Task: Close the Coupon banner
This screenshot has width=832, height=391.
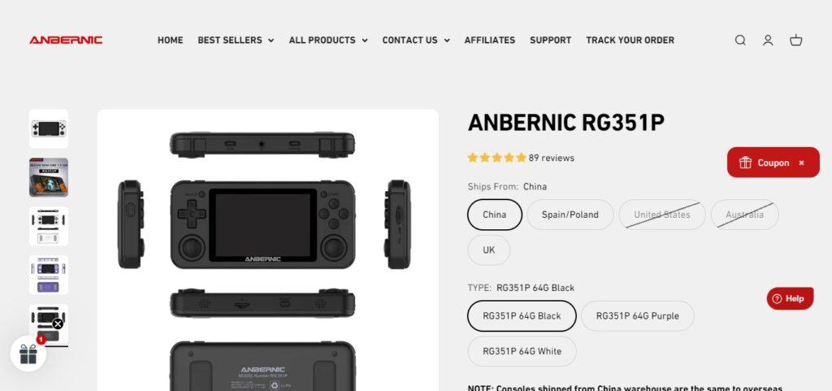Action: coord(801,163)
